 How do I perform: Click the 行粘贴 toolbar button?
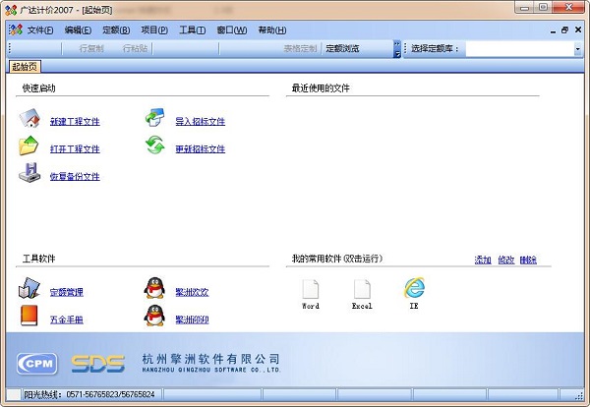click(135, 48)
